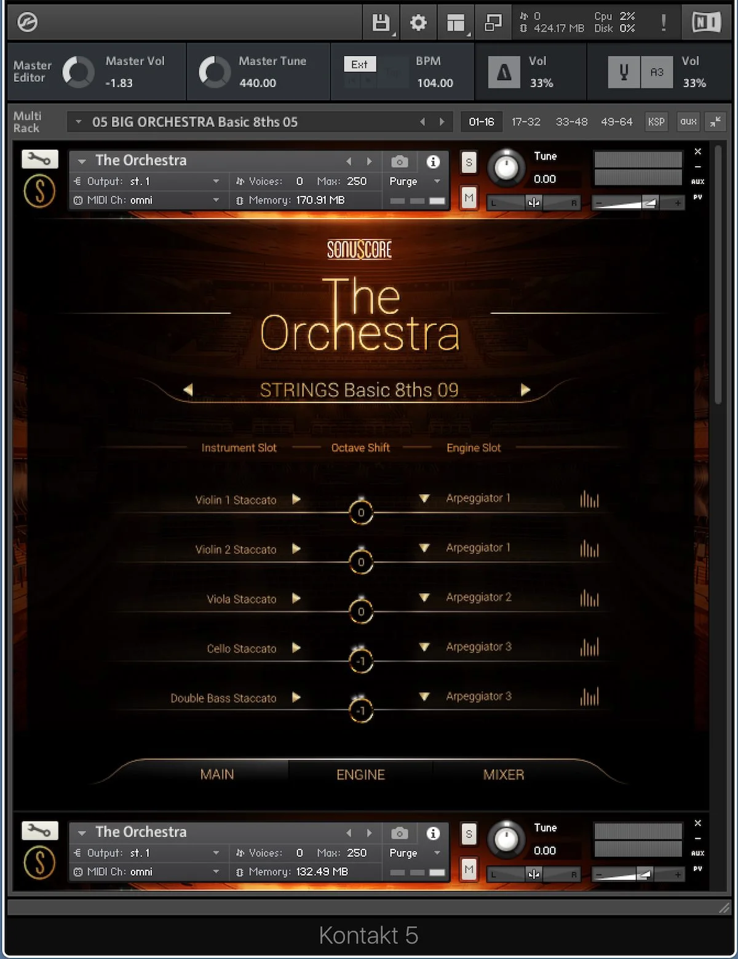Click the minimize view windows icon
The width and height of the screenshot is (738, 959).
coord(493,23)
